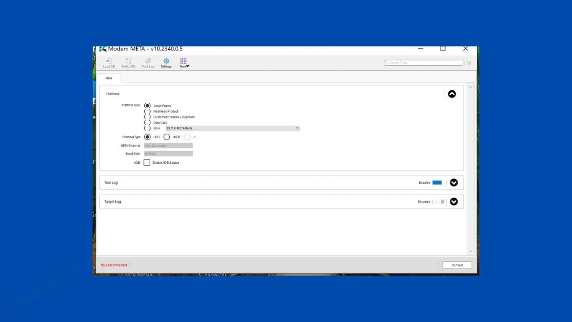Image resolution: width=572 pixels, height=322 pixels.
Task: Click the Connect button
Action: pyautogui.click(x=457, y=265)
